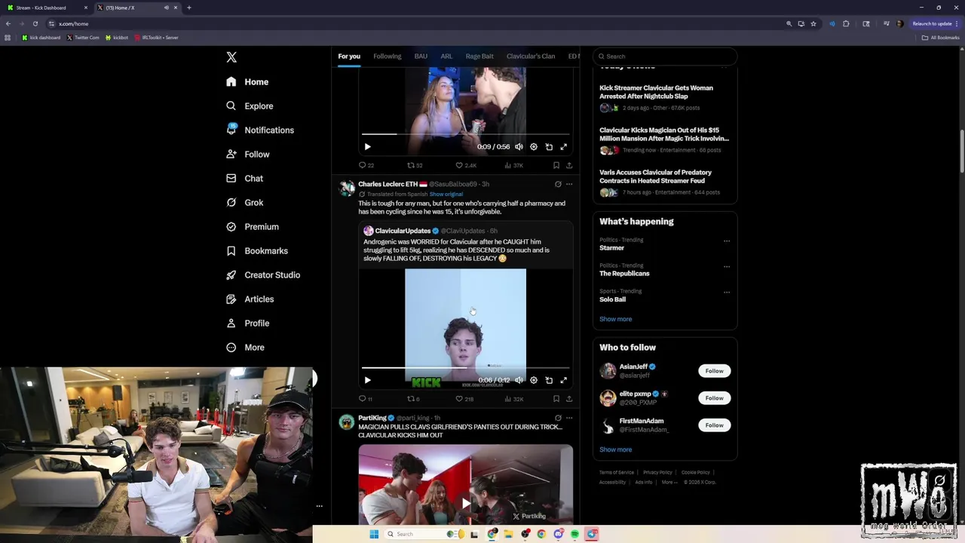Like the Charles Leclerc ETH post

(464, 398)
